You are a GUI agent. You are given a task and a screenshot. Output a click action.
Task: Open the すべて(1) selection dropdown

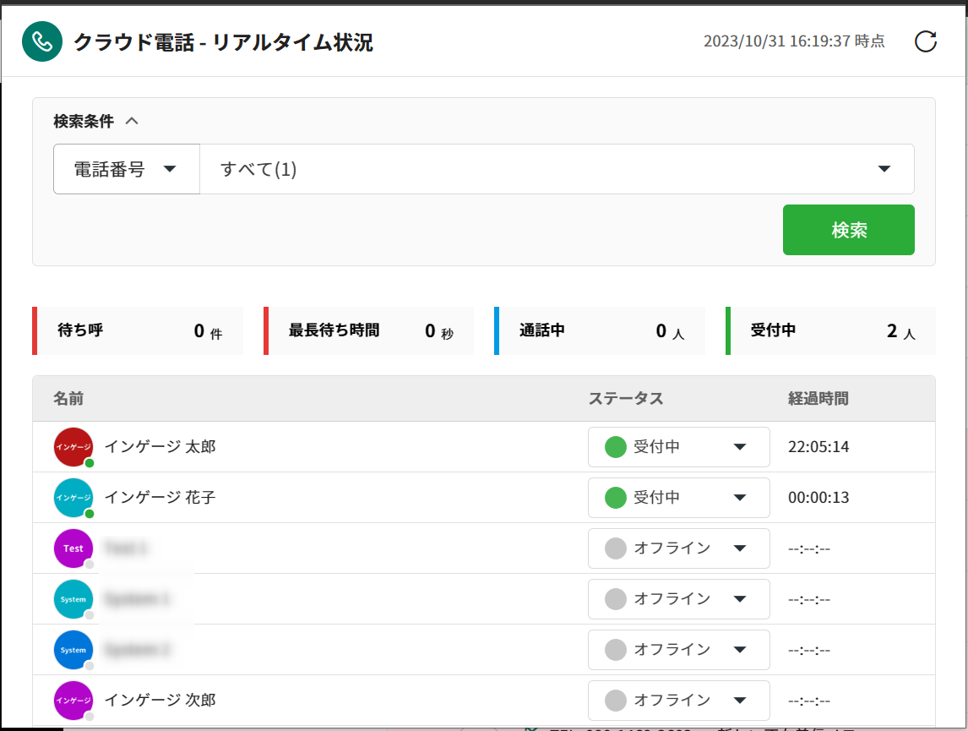[x=557, y=169]
